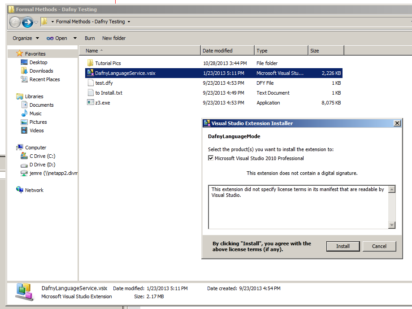This screenshot has height=309, width=412.
Task: Expand dropdown after Formal Methods - Dafny Testing path
Action: tap(129, 22)
